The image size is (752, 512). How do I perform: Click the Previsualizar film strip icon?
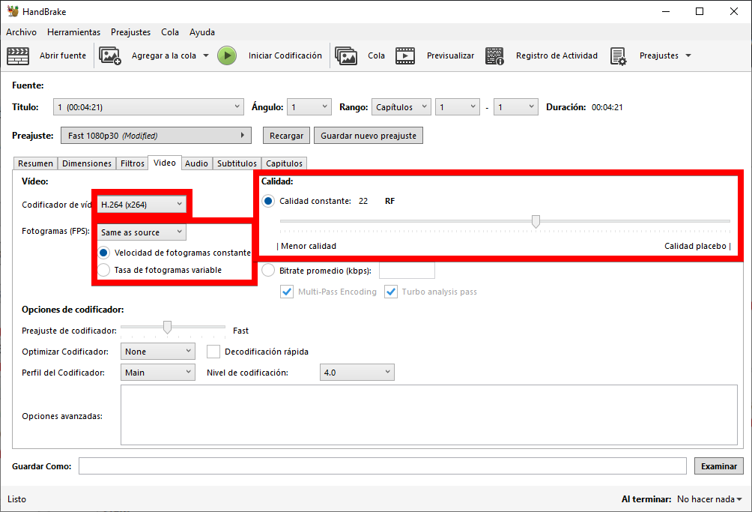click(x=405, y=55)
